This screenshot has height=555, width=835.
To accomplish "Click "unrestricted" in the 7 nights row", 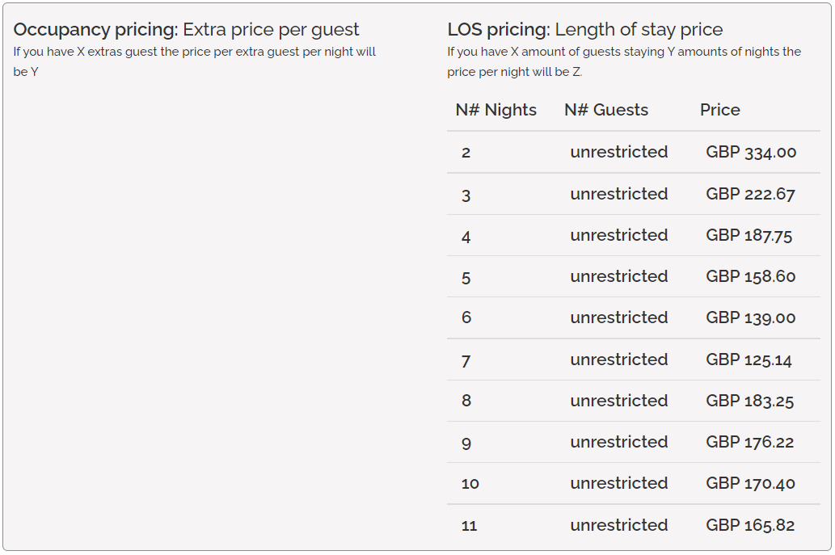I will [618, 359].
